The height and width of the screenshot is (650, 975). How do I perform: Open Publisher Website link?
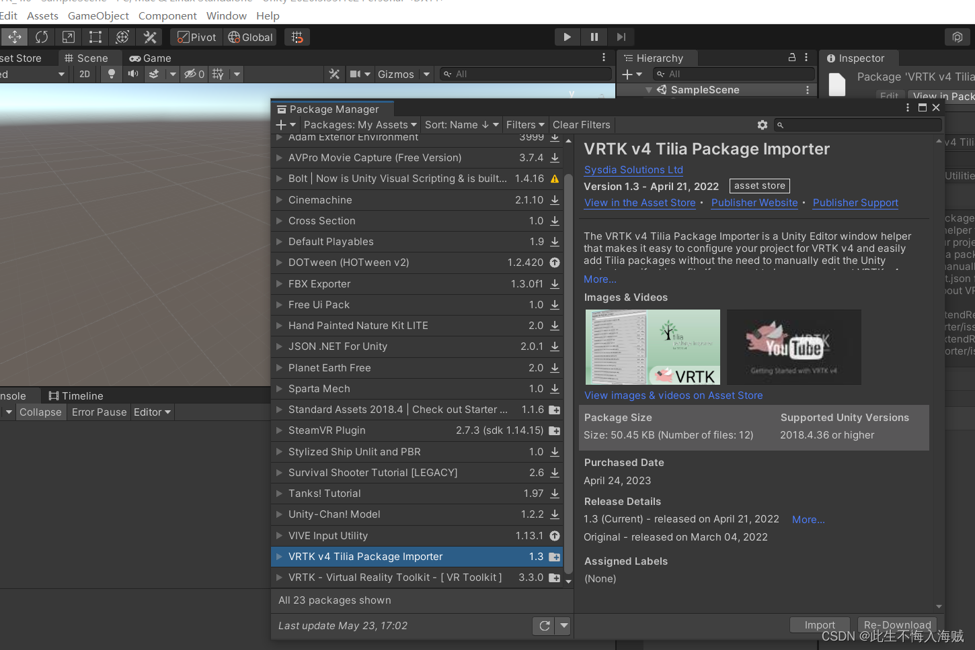754,203
